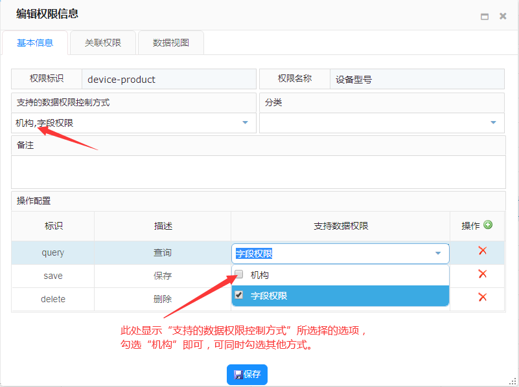Open the 分类 dropdown arrow
This screenshot has height=387, width=519.
click(x=493, y=122)
